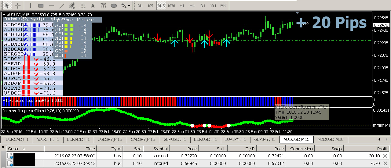Image resolution: width=391 pixels, height=168 pixels.
Task: Click the audusd order icon
Action: [9, 156]
